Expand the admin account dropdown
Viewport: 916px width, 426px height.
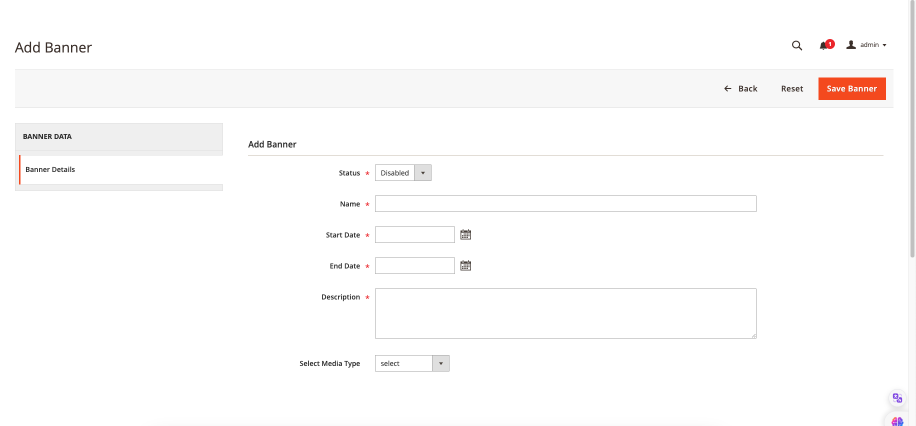[873, 45]
